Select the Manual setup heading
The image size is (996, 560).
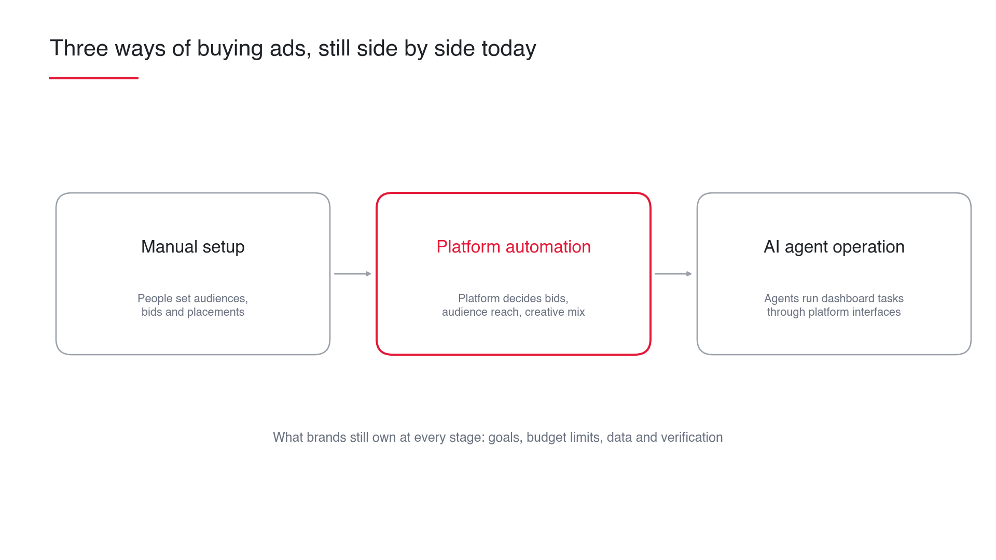coord(193,247)
